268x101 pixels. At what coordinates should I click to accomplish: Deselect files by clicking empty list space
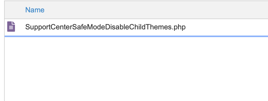point(136,68)
